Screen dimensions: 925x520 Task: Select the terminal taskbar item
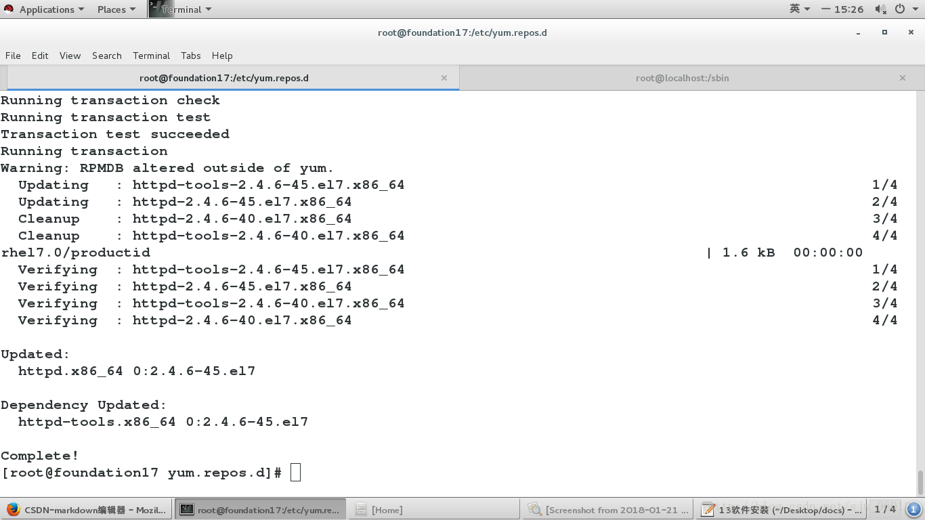261,510
